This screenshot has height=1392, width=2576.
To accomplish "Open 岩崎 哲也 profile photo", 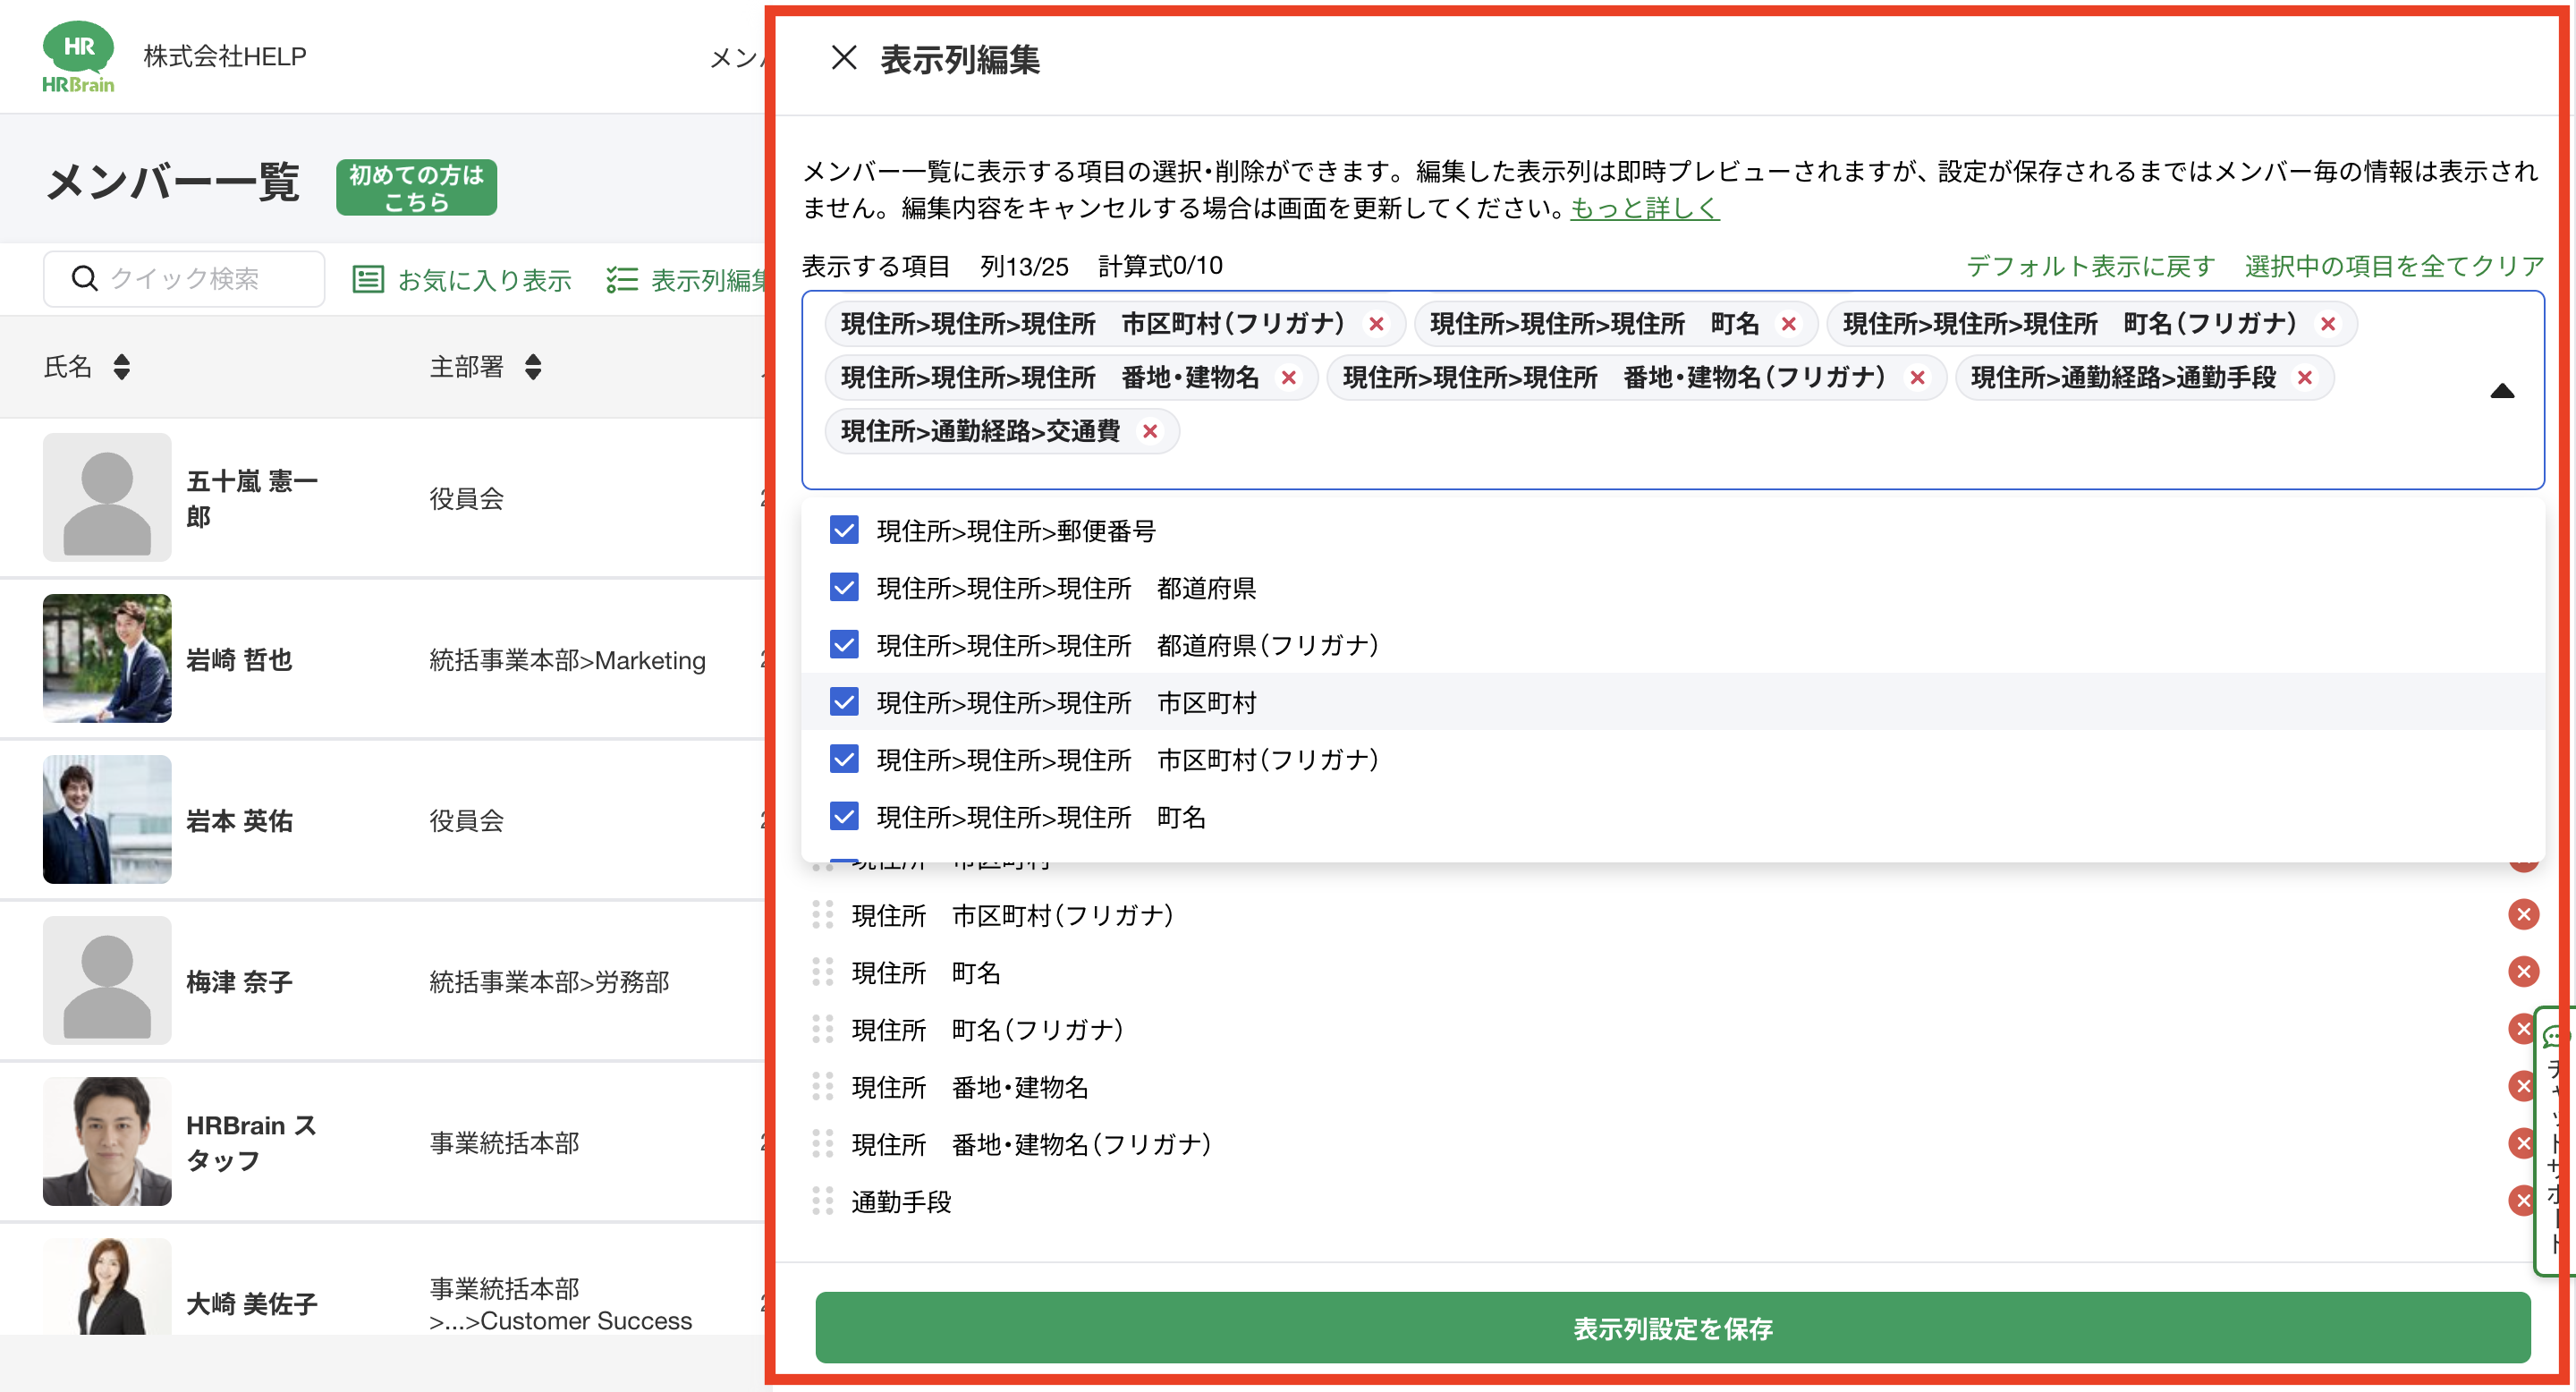I will [x=107, y=658].
